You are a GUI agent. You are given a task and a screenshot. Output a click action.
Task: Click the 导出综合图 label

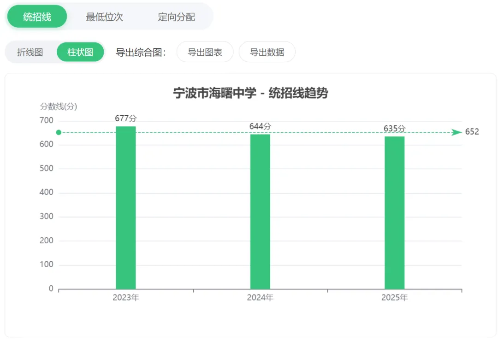coord(140,52)
